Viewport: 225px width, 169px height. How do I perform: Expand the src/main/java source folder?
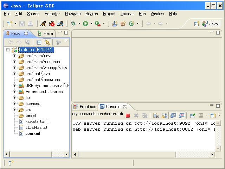14,56
